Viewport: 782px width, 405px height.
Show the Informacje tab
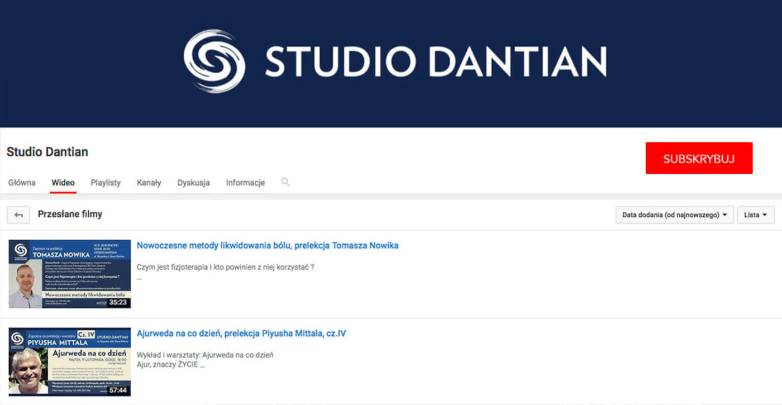[x=245, y=183]
